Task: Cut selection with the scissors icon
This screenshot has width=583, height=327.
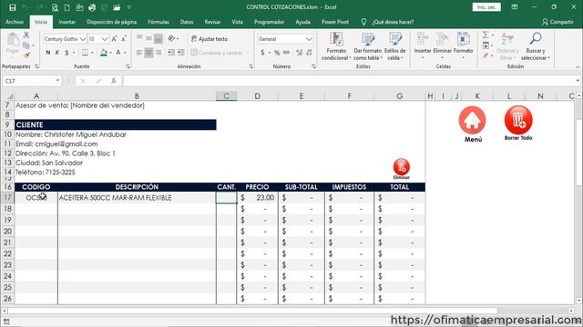Action: click(x=26, y=35)
